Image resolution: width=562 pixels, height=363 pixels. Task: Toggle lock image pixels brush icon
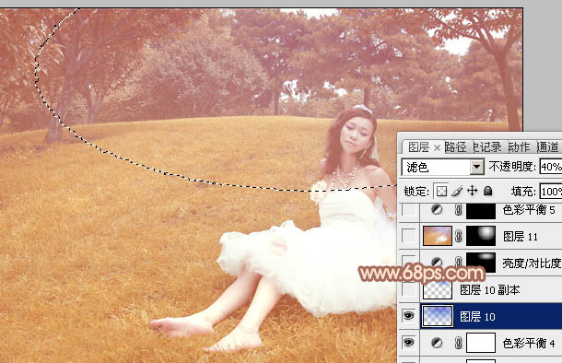[x=457, y=191]
